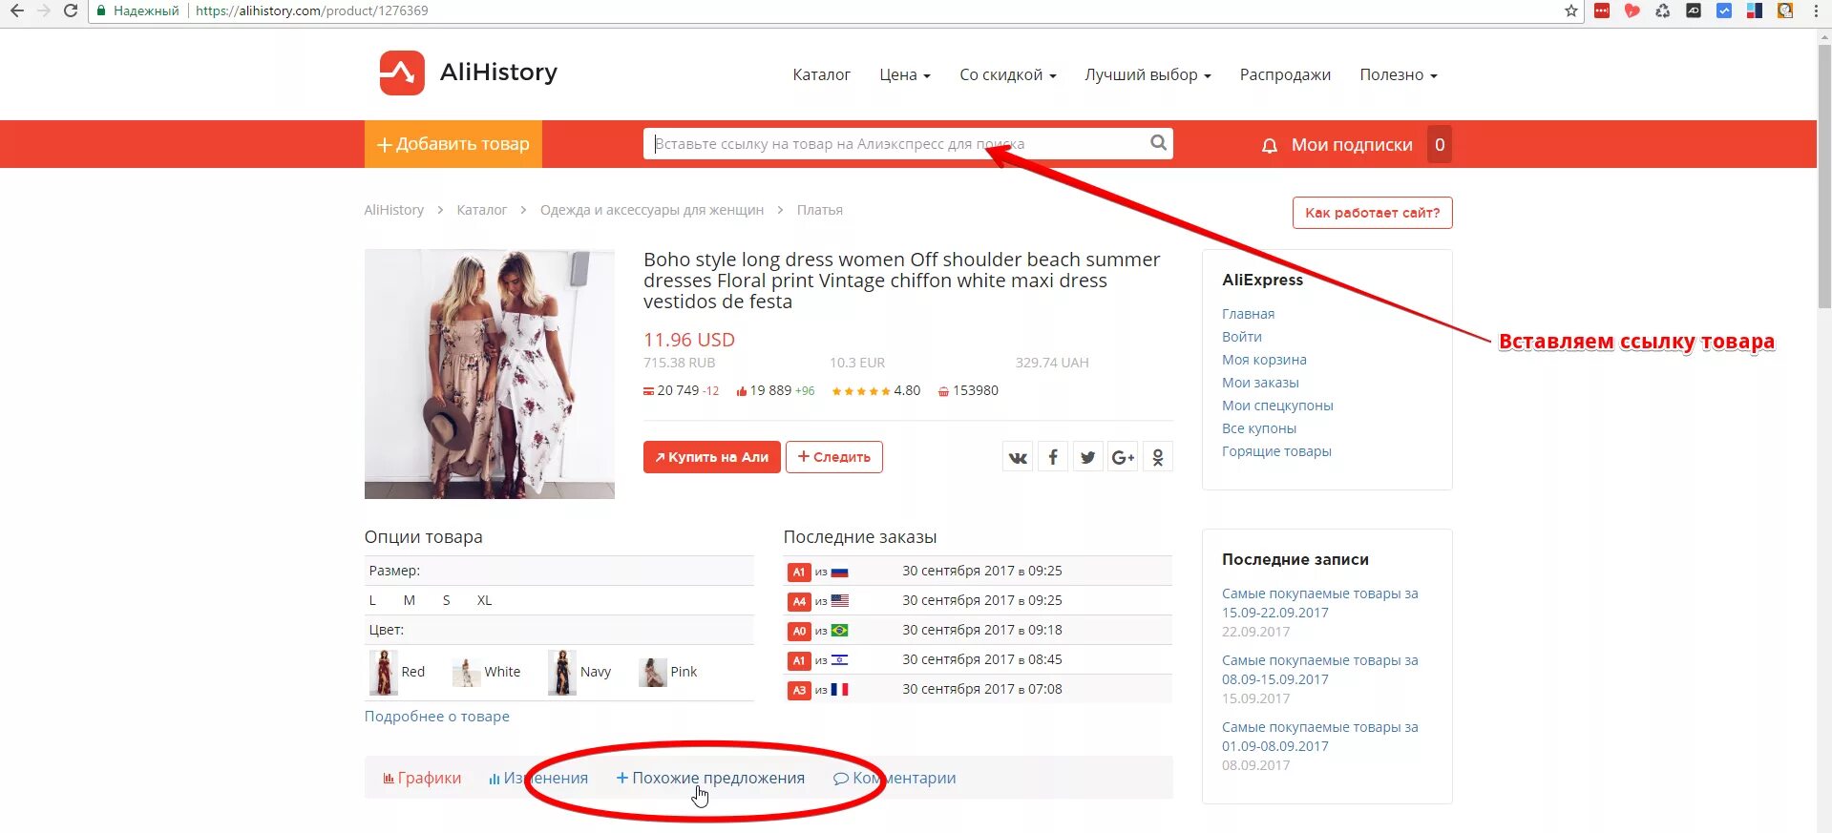Click the search magnifier icon

coord(1158,143)
